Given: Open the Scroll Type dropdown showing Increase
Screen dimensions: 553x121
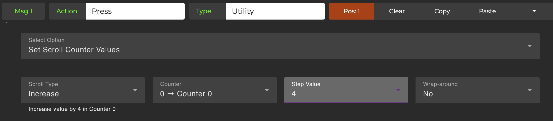Looking at the screenshot, I should click(x=78, y=90).
